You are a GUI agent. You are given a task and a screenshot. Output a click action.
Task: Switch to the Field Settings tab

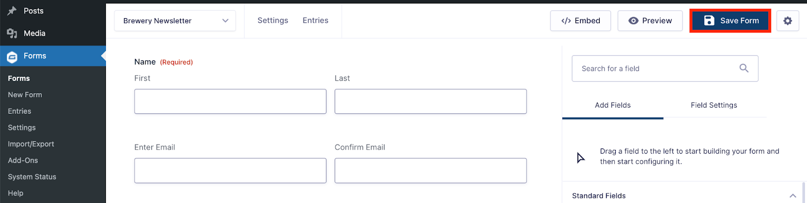714,105
